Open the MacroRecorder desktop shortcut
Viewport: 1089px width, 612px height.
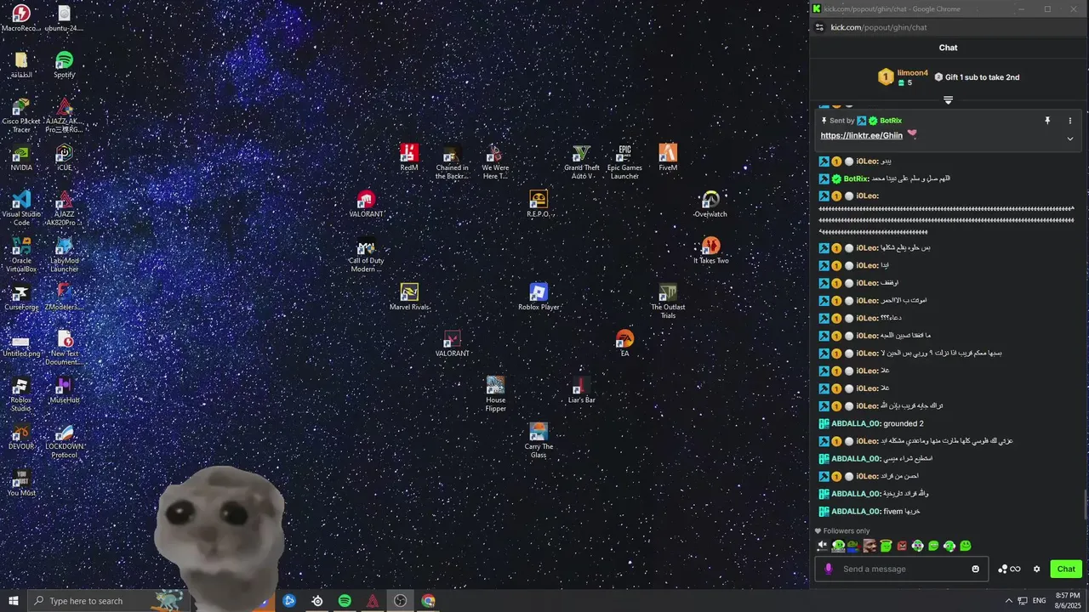21,18
